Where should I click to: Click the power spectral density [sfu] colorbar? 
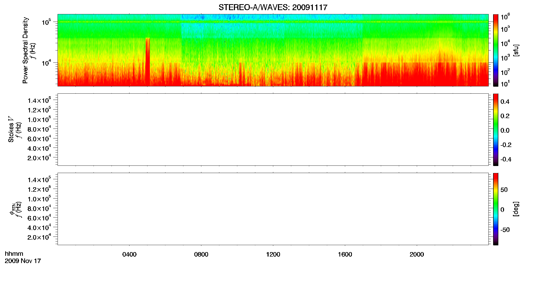click(x=496, y=50)
